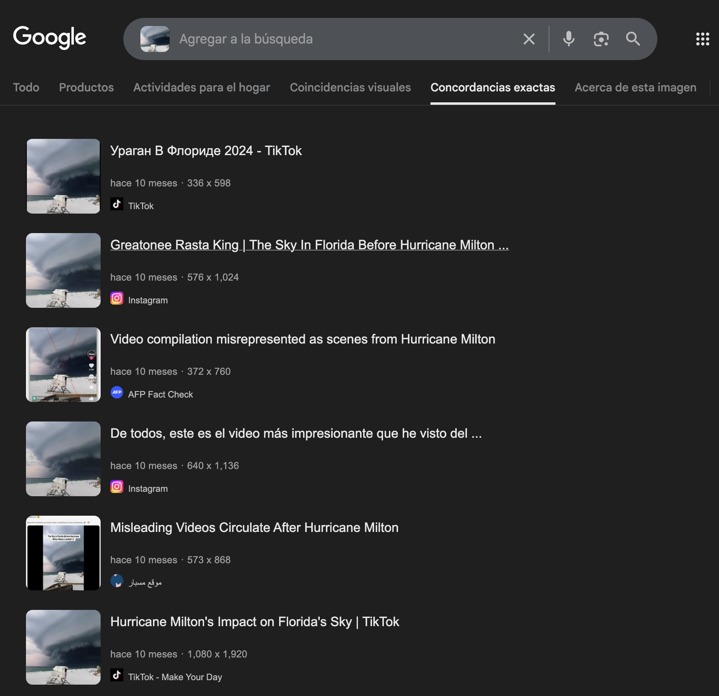The width and height of the screenshot is (719, 696).
Task: Open 'Hurricane Milton's Impact on Florida's Sky' result
Action: click(255, 622)
